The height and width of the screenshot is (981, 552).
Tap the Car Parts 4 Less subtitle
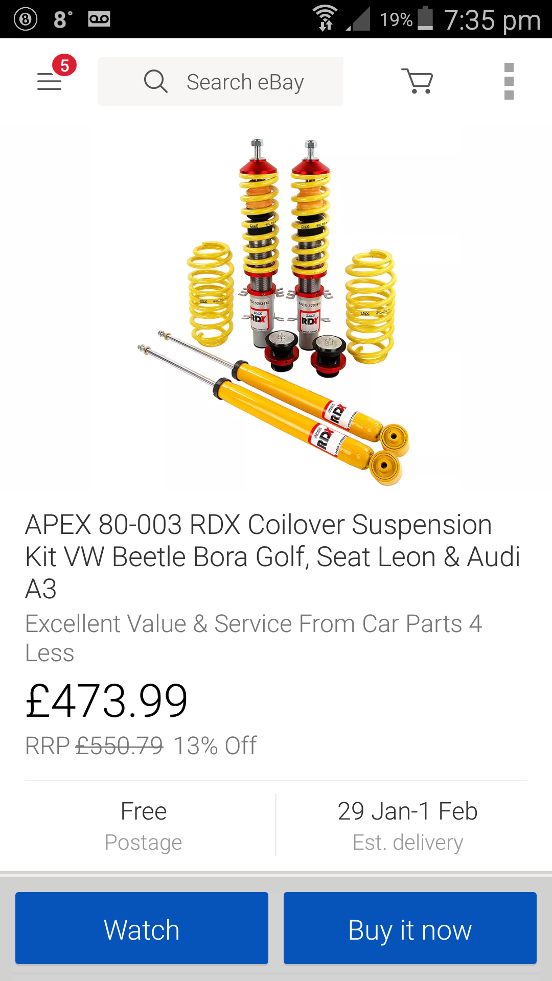coord(254,638)
